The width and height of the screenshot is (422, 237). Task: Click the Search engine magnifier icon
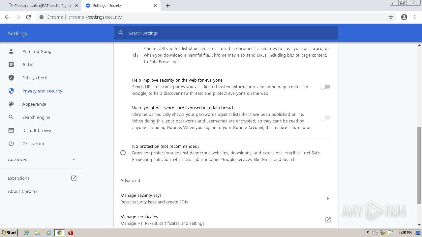(x=11, y=117)
